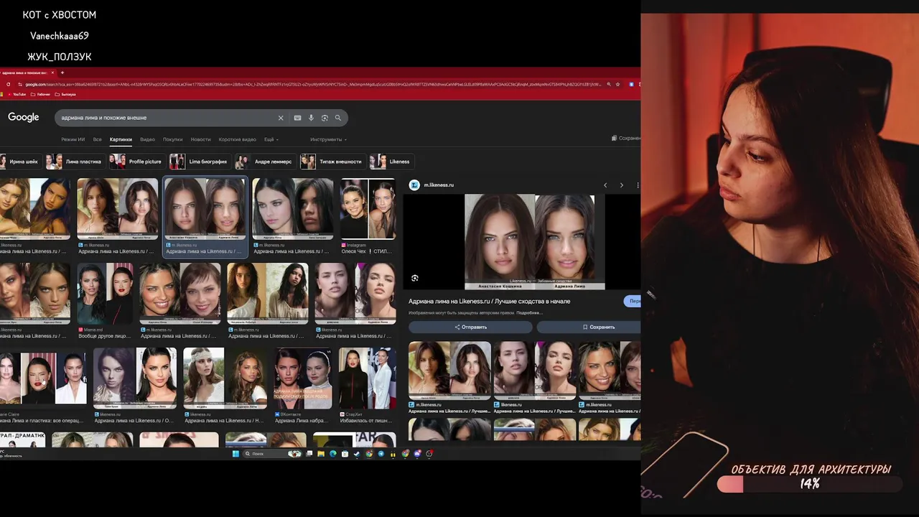Open the Mania.md Вообще другое лицо thumbnail
This screenshot has height=517, width=919.
(105, 293)
